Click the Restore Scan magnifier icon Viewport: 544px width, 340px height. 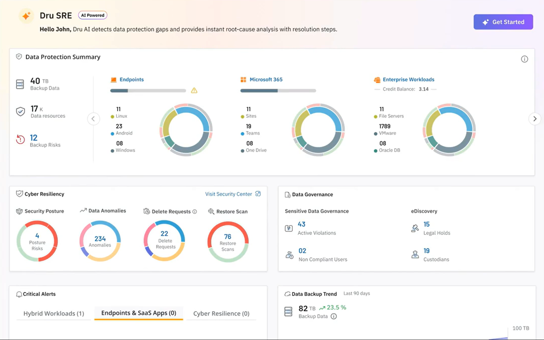(x=211, y=211)
